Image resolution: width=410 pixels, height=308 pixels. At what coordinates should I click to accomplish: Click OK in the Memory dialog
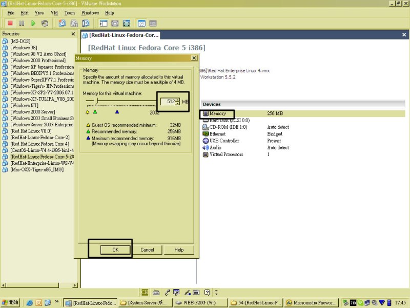[x=115, y=249]
